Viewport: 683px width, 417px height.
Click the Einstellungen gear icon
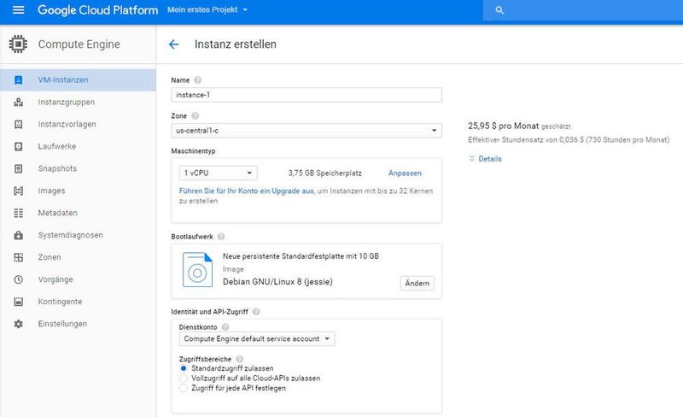pos(18,324)
